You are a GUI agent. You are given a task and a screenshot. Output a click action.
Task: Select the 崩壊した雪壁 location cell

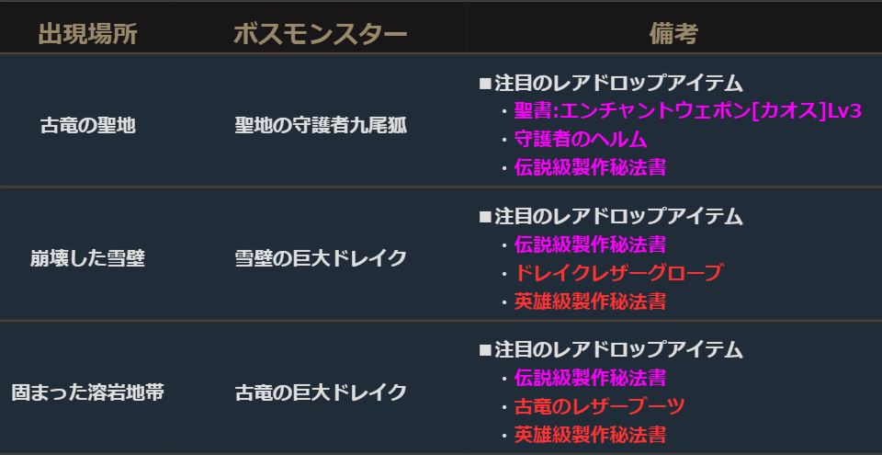point(87,259)
